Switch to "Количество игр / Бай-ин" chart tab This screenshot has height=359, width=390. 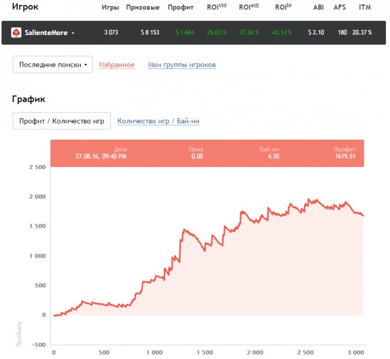click(159, 121)
